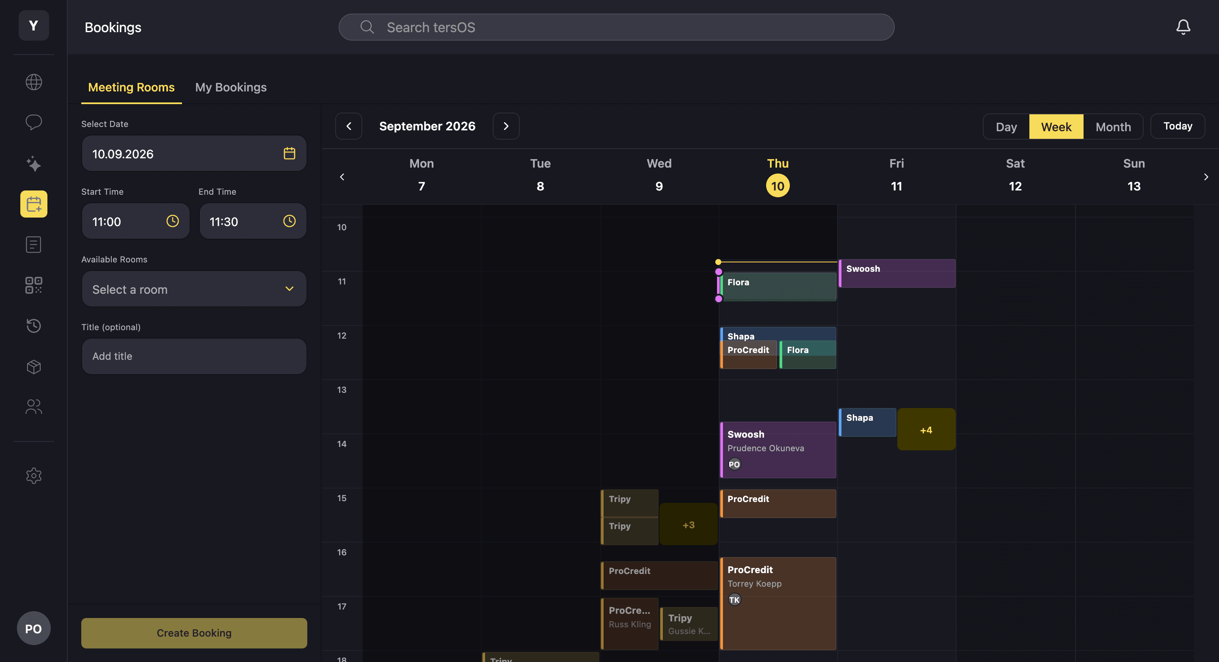
Task: Open the document list icon in sidebar
Action: 33,245
